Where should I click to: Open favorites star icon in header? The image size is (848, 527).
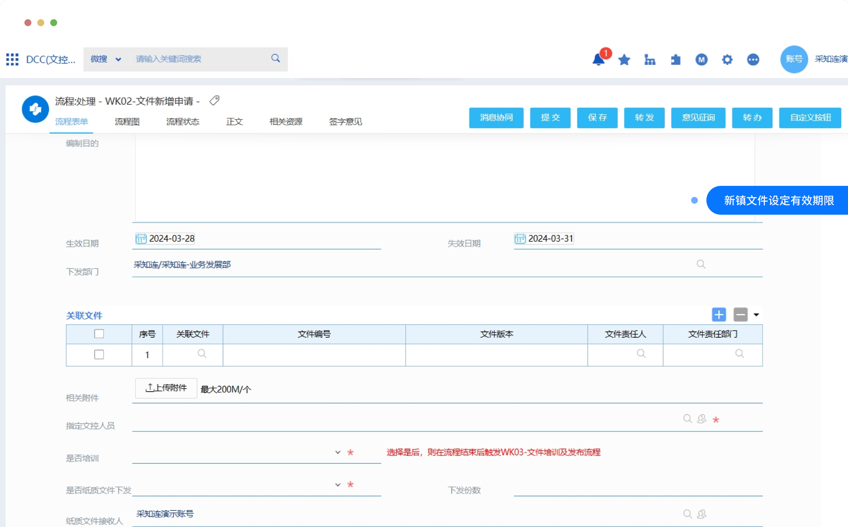click(624, 60)
